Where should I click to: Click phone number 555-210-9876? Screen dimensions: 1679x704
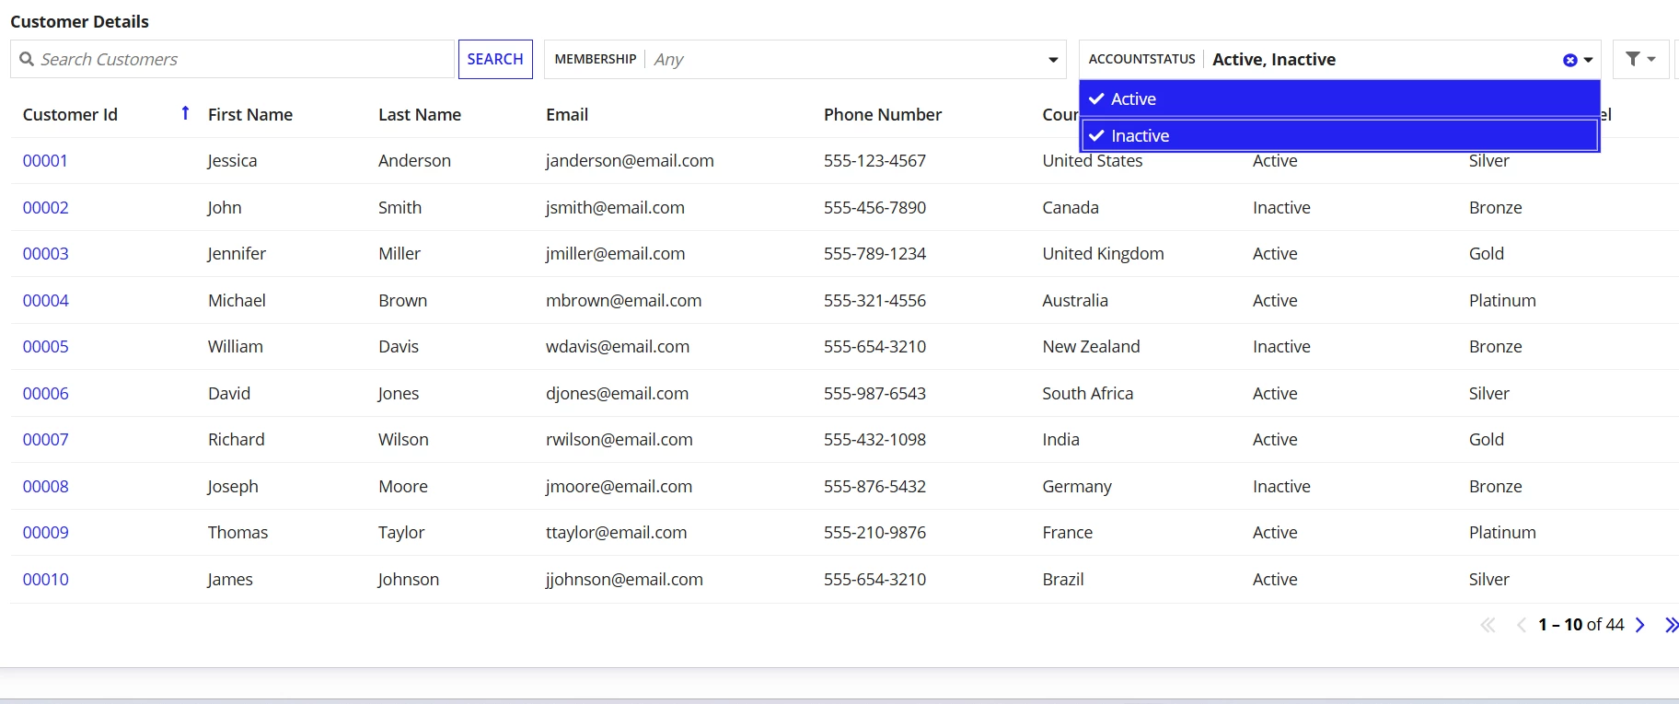[x=874, y=532]
